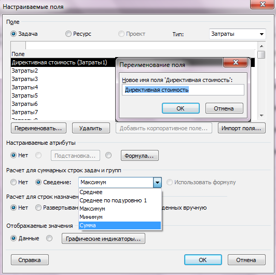276x275 pixels.
Task: Click the field list scrollbar thumb
Action: click(261, 54)
